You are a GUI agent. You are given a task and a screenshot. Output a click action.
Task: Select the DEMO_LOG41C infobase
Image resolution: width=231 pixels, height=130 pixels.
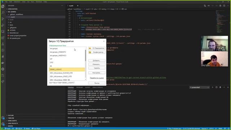coord(67,69)
